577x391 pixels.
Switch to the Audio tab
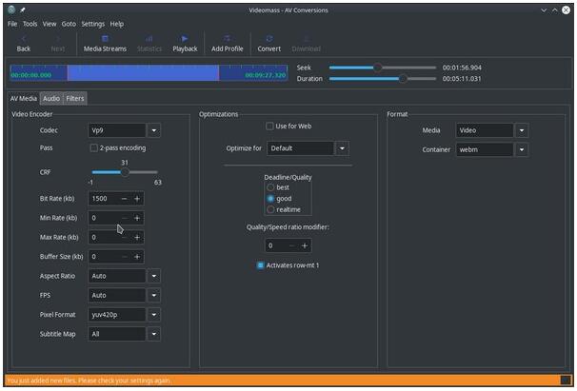tap(51, 98)
